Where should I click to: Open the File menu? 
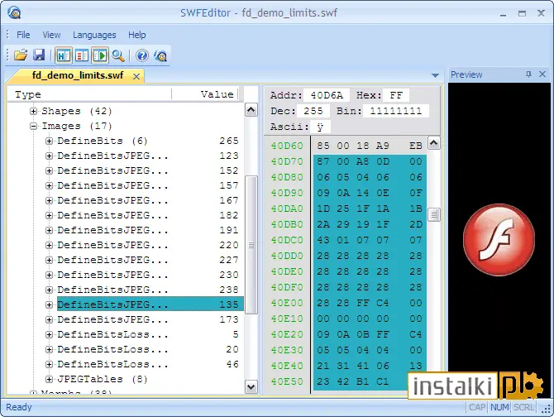[23, 35]
